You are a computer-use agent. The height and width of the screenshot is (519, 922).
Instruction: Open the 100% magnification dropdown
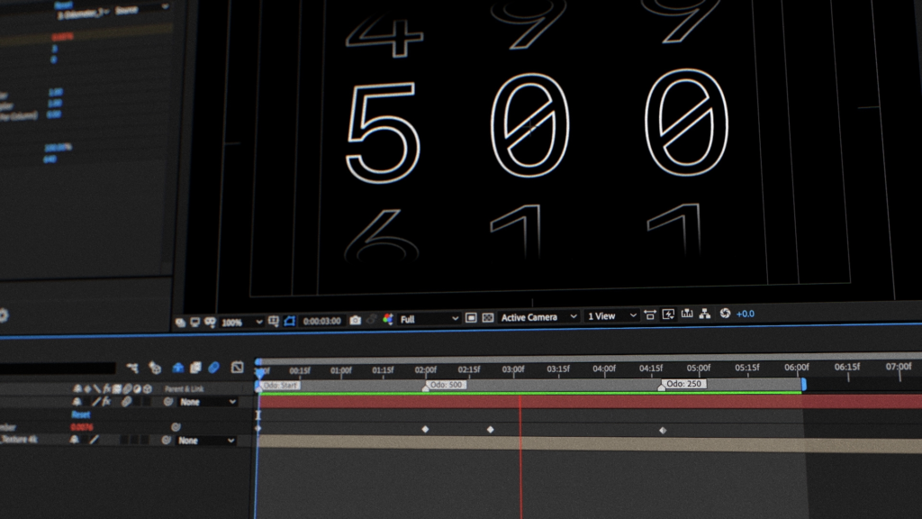tap(241, 322)
